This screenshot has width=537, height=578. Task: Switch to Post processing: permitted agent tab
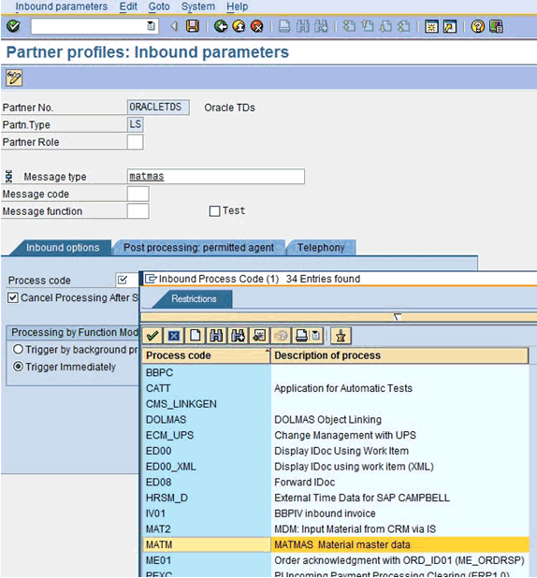(x=198, y=247)
